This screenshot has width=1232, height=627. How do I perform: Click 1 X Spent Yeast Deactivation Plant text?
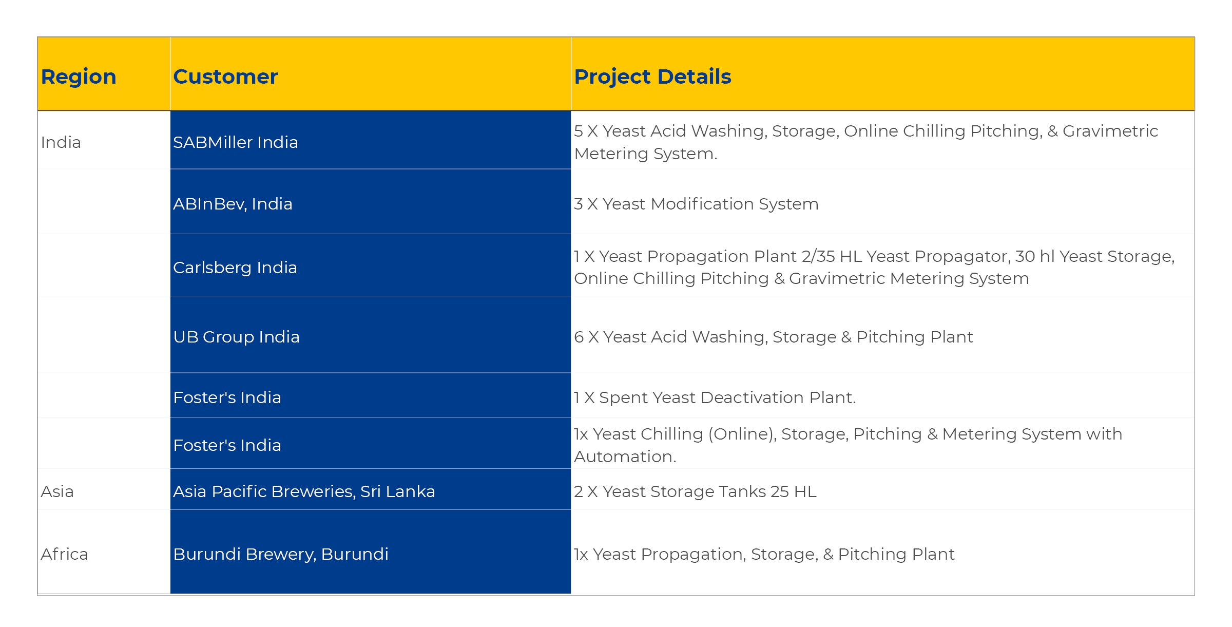pos(715,397)
